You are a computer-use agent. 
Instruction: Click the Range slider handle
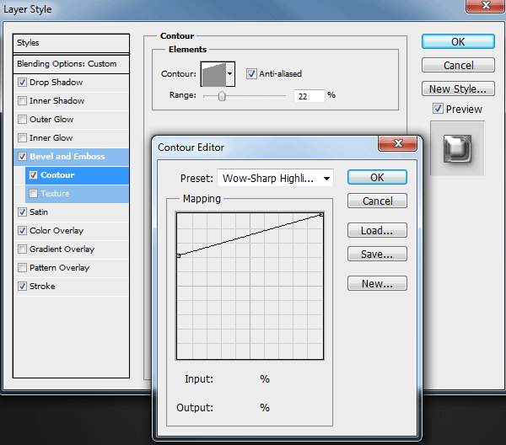pyautogui.click(x=222, y=96)
